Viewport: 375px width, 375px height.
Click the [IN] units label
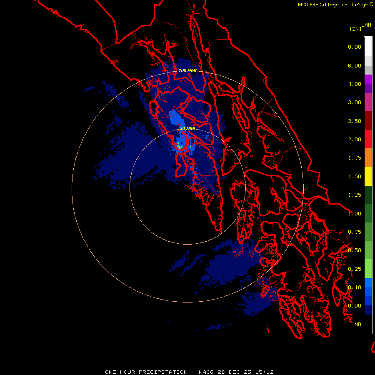355,29
